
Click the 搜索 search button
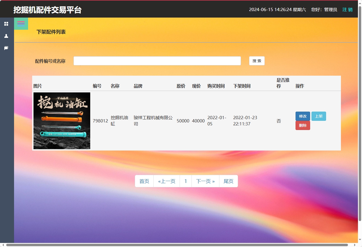256,61
